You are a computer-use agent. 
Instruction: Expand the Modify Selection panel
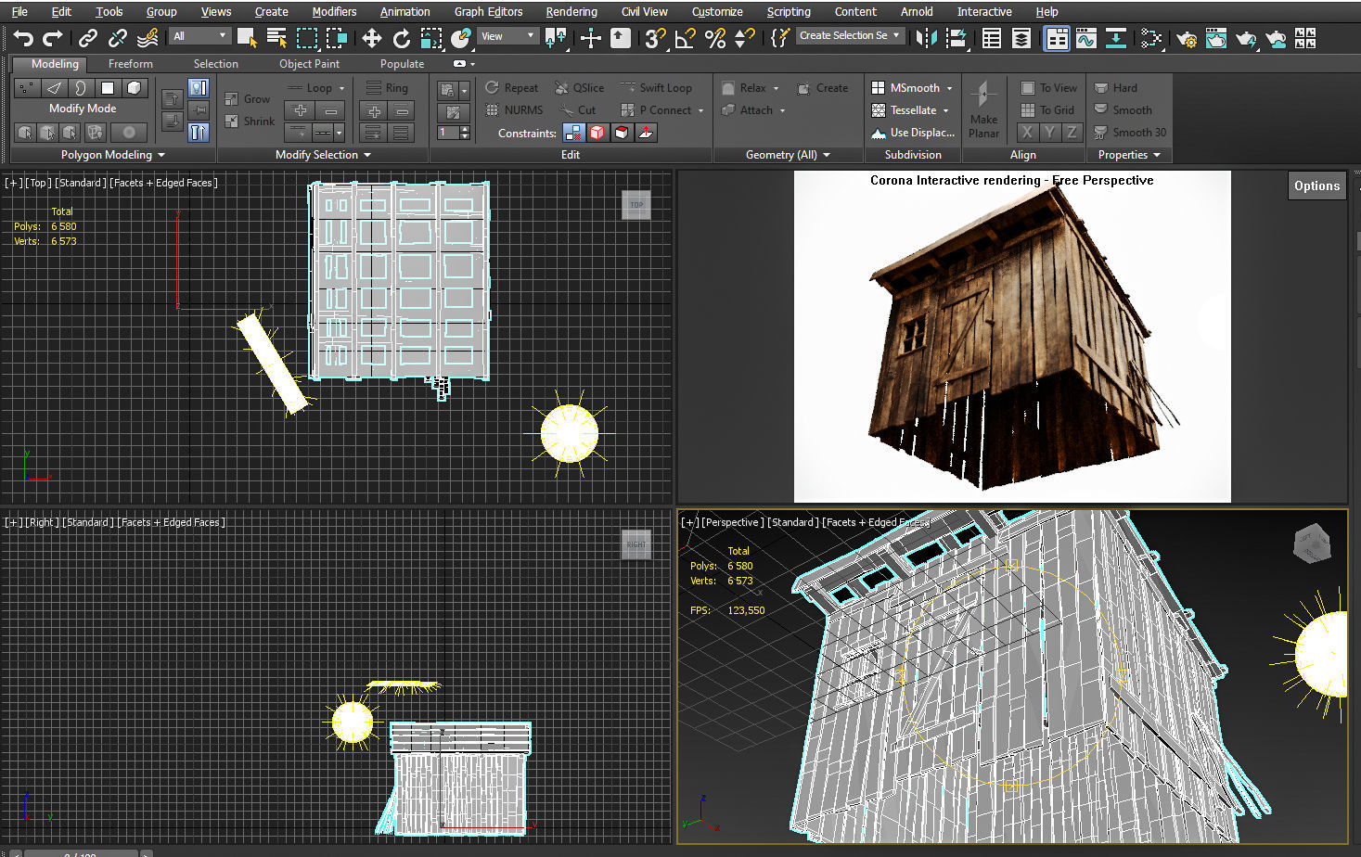[x=323, y=155]
